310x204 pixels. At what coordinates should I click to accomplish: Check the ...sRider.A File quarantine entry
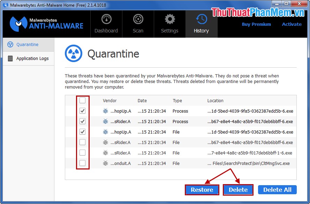tap(83, 142)
